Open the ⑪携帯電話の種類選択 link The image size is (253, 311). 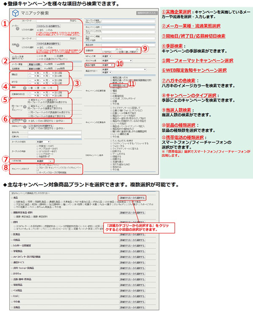click(x=183, y=137)
